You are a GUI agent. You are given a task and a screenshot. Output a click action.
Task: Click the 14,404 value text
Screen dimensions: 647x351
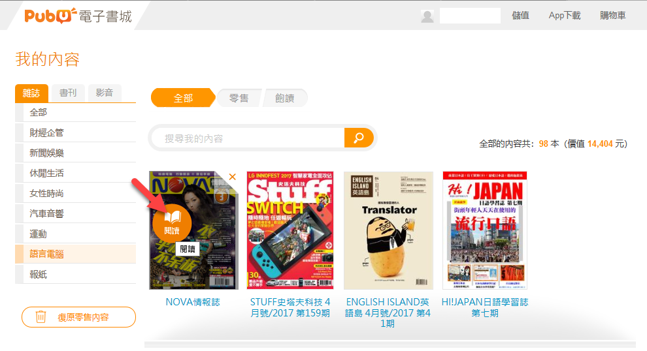coord(600,144)
